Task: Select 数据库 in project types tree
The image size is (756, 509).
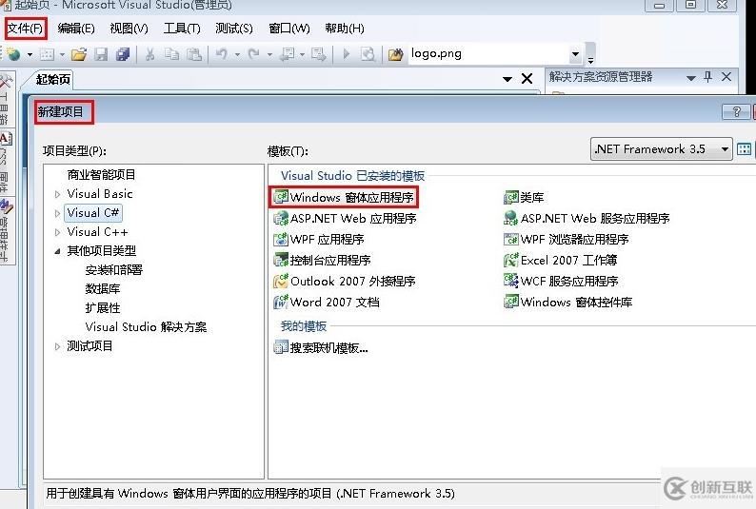Action: [x=103, y=289]
